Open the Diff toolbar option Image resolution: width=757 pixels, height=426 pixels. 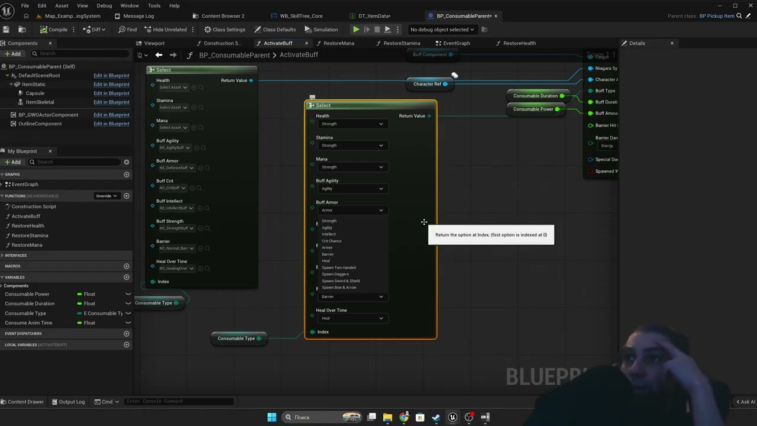click(x=94, y=30)
